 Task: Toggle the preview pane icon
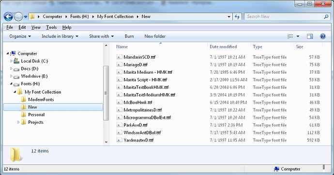point(310,36)
